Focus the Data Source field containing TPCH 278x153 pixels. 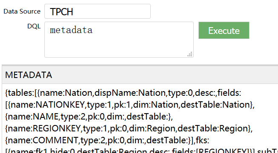[97, 11]
